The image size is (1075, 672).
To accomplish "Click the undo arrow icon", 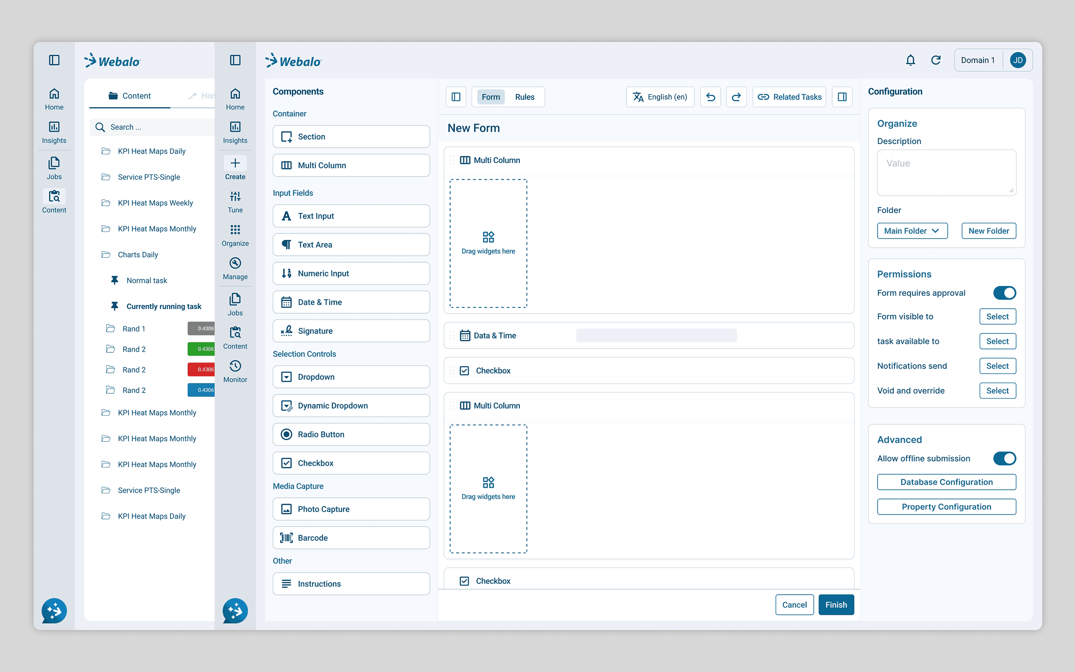I will (711, 97).
